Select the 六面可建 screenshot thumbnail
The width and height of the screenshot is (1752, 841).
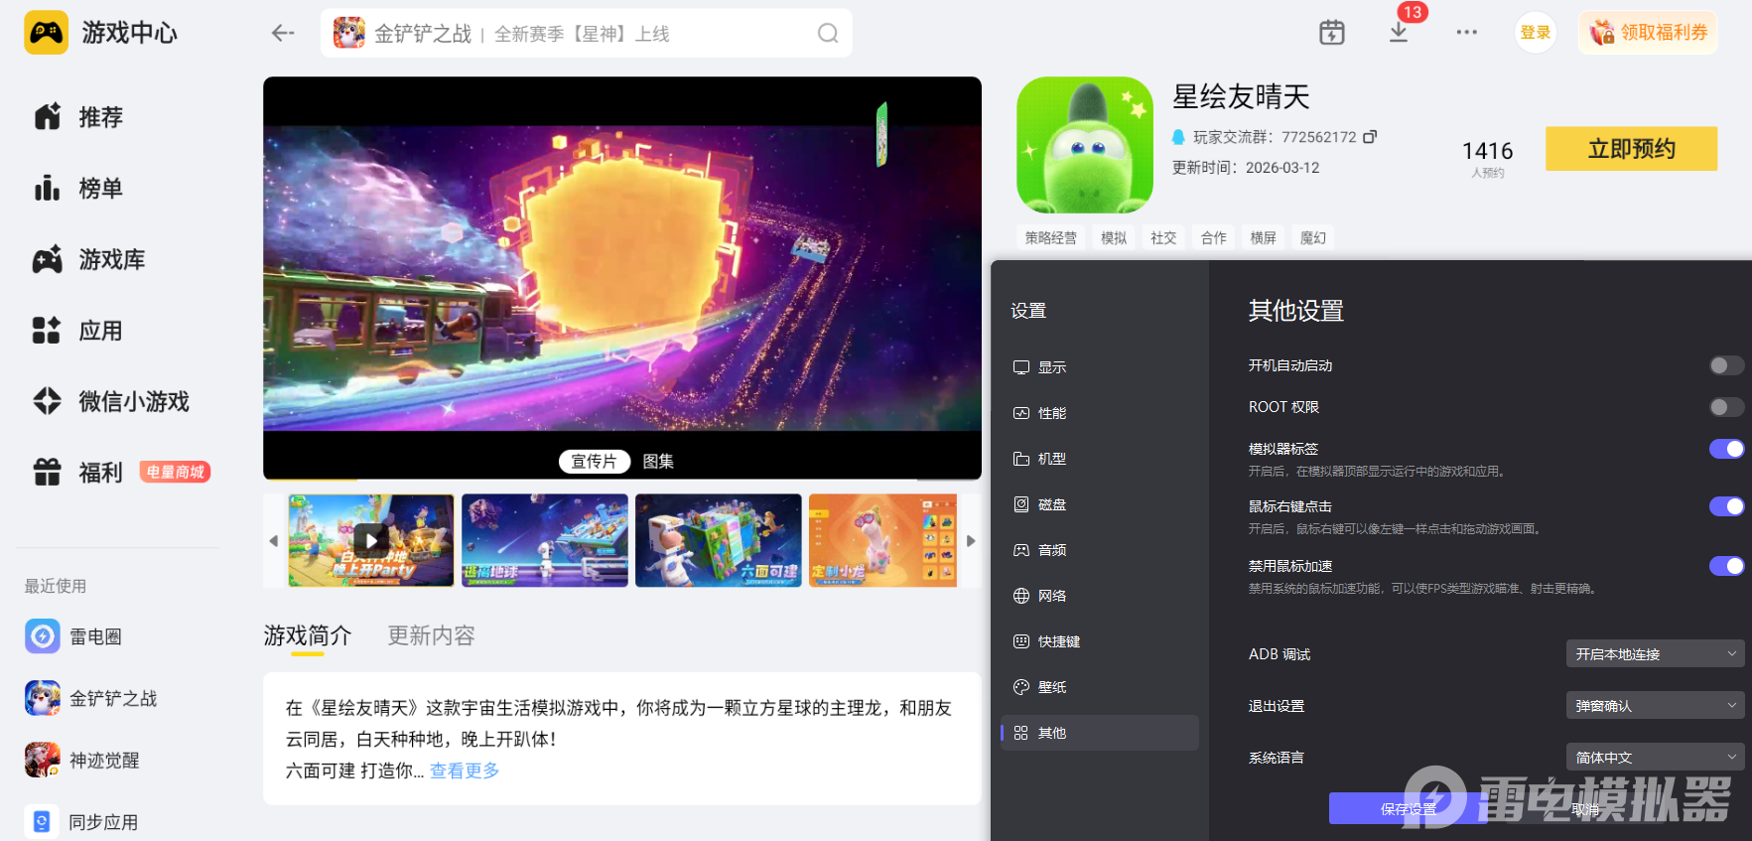pyautogui.click(x=719, y=540)
